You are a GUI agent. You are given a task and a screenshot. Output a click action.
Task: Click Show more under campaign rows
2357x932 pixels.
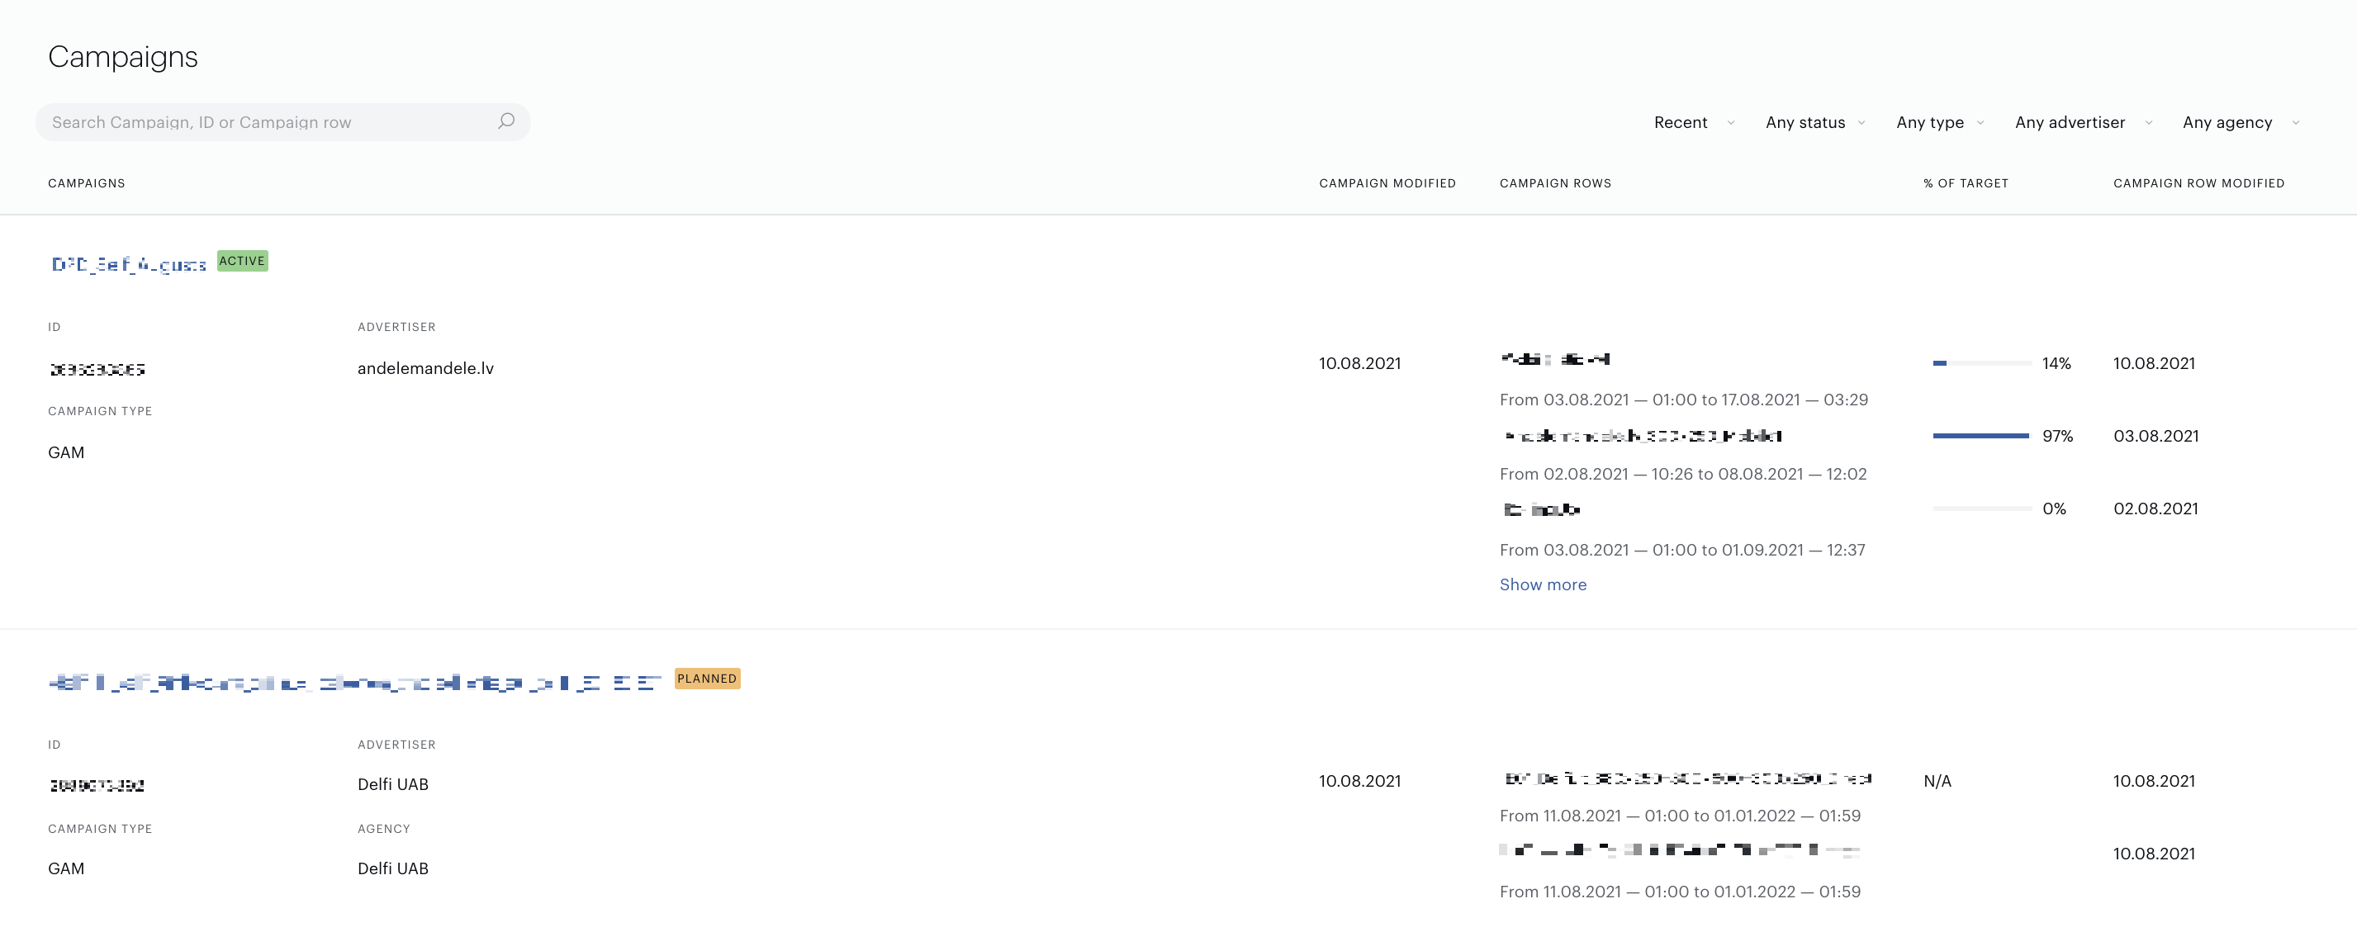pyautogui.click(x=1543, y=584)
